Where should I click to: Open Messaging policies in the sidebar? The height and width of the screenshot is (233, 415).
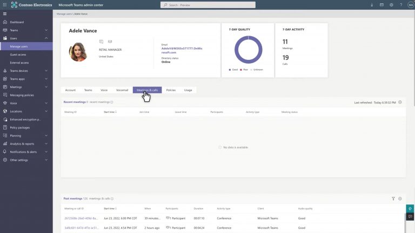22,95
